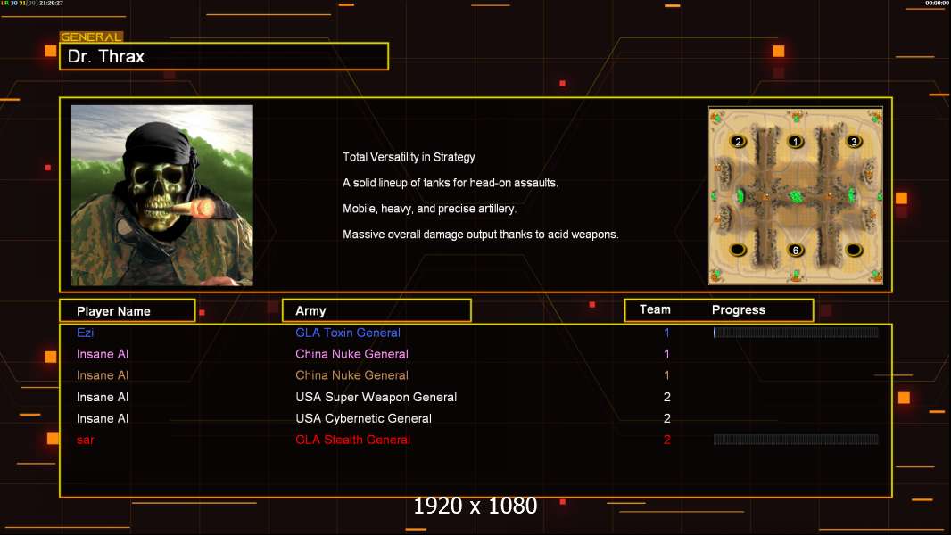The image size is (951, 535).
Task: Select USA Super Weapon General entry
Action: 376,397
